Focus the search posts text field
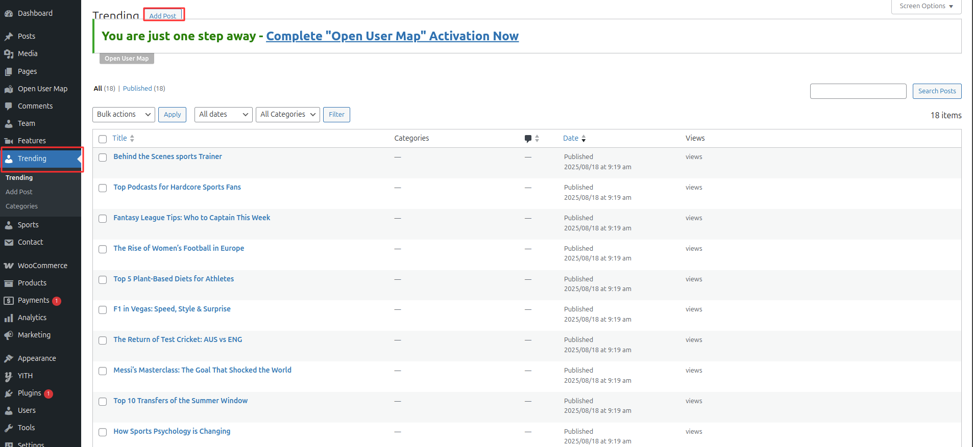 (x=858, y=91)
